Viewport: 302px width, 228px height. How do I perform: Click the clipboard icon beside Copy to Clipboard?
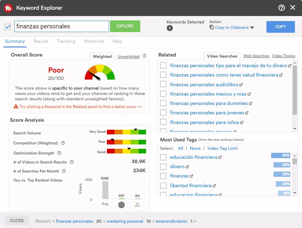(x=211, y=27)
